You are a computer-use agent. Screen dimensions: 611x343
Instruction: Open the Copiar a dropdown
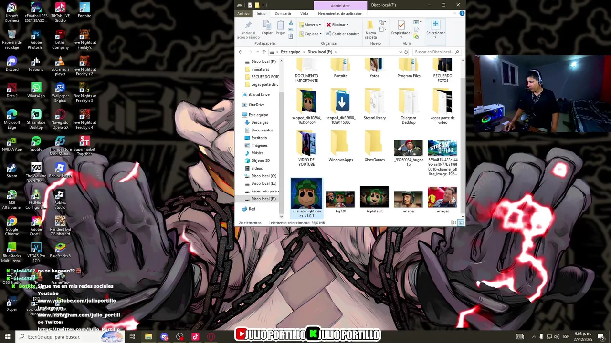coord(310,34)
